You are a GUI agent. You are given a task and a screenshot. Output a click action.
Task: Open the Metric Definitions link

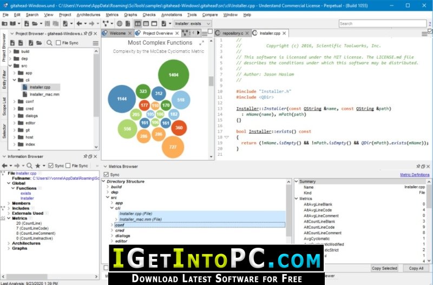click(x=415, y=175)
